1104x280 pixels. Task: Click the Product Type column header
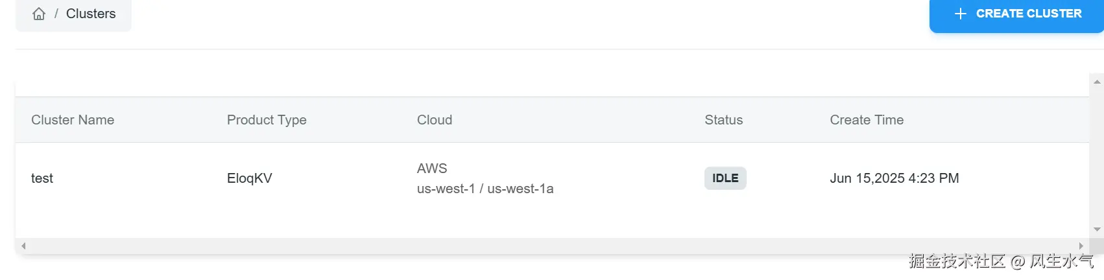coord(267,120)
